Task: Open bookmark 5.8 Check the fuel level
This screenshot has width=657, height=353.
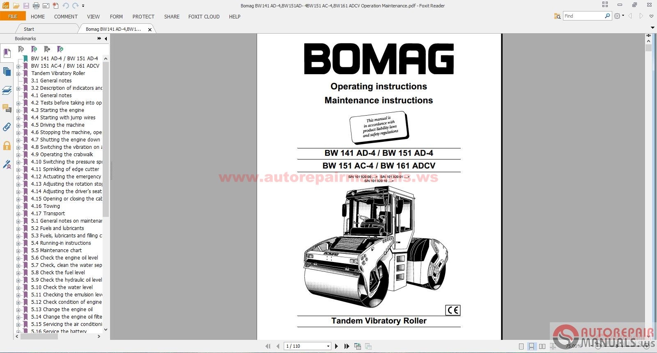Action: click(x=58, y=273)
